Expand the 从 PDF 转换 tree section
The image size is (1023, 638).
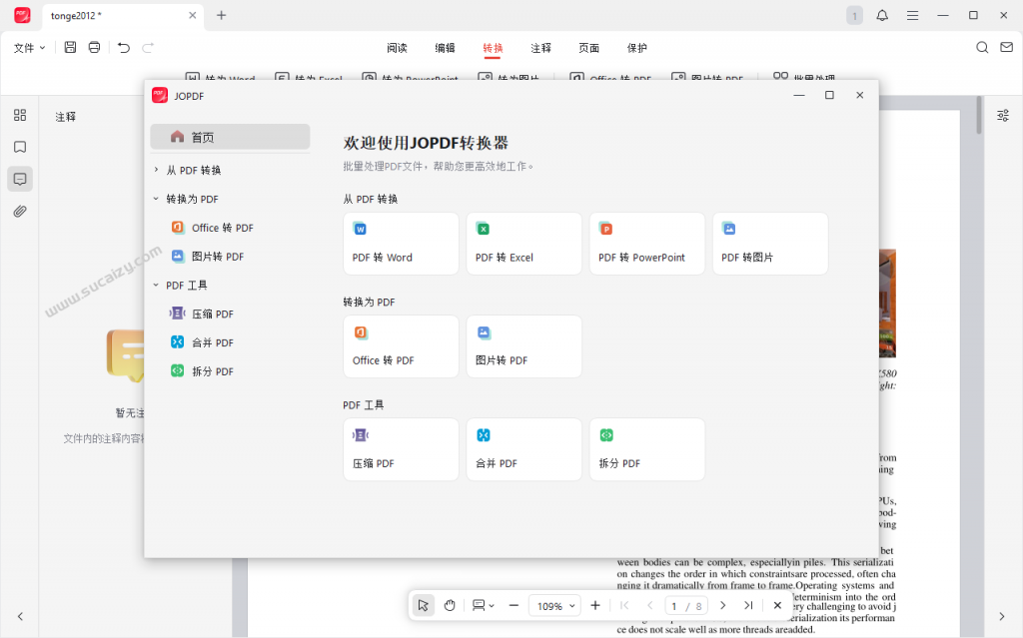[157, 171]
